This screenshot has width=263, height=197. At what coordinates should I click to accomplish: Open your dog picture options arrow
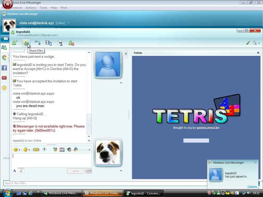coord(121,171)
